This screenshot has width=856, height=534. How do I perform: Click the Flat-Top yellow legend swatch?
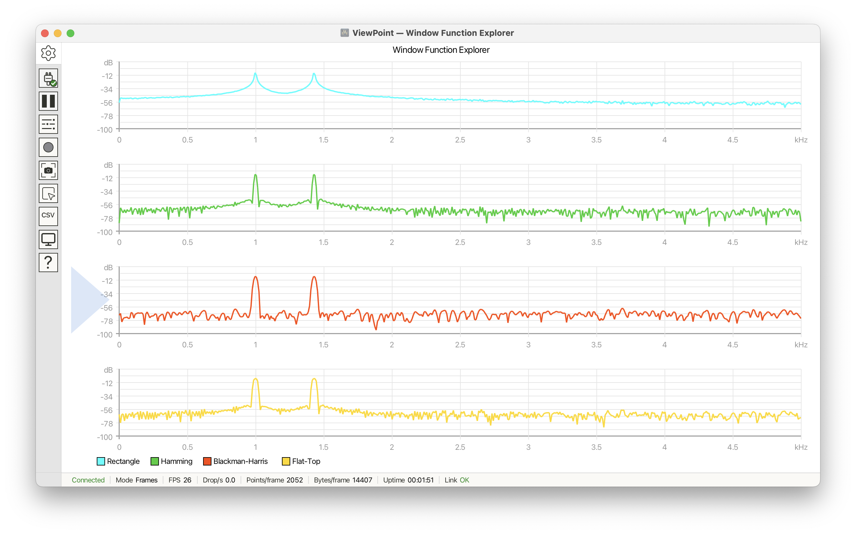coord(286,461)
